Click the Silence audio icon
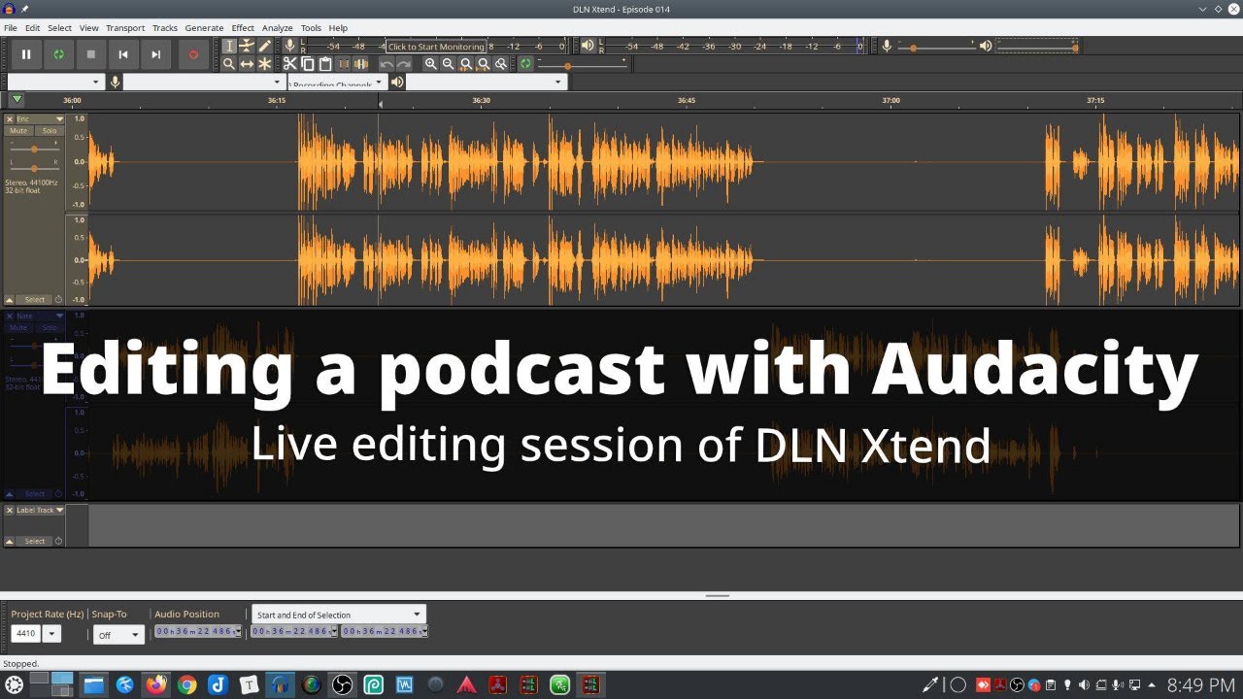The width and height of the screenshot is (1243, 699). (360, 64)
